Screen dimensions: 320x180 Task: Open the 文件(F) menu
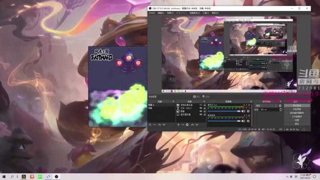(x=152, y=13)
